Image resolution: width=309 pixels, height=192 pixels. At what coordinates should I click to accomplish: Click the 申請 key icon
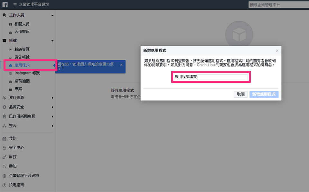click(x=4, y=157)
